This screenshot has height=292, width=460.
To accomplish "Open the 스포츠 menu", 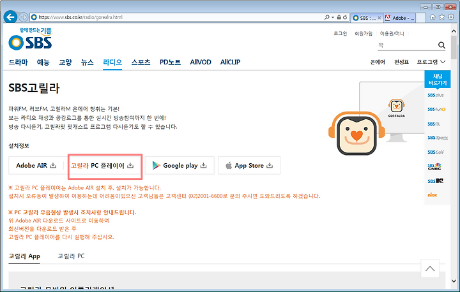I will pyautogui.click(x=141, y=62).
